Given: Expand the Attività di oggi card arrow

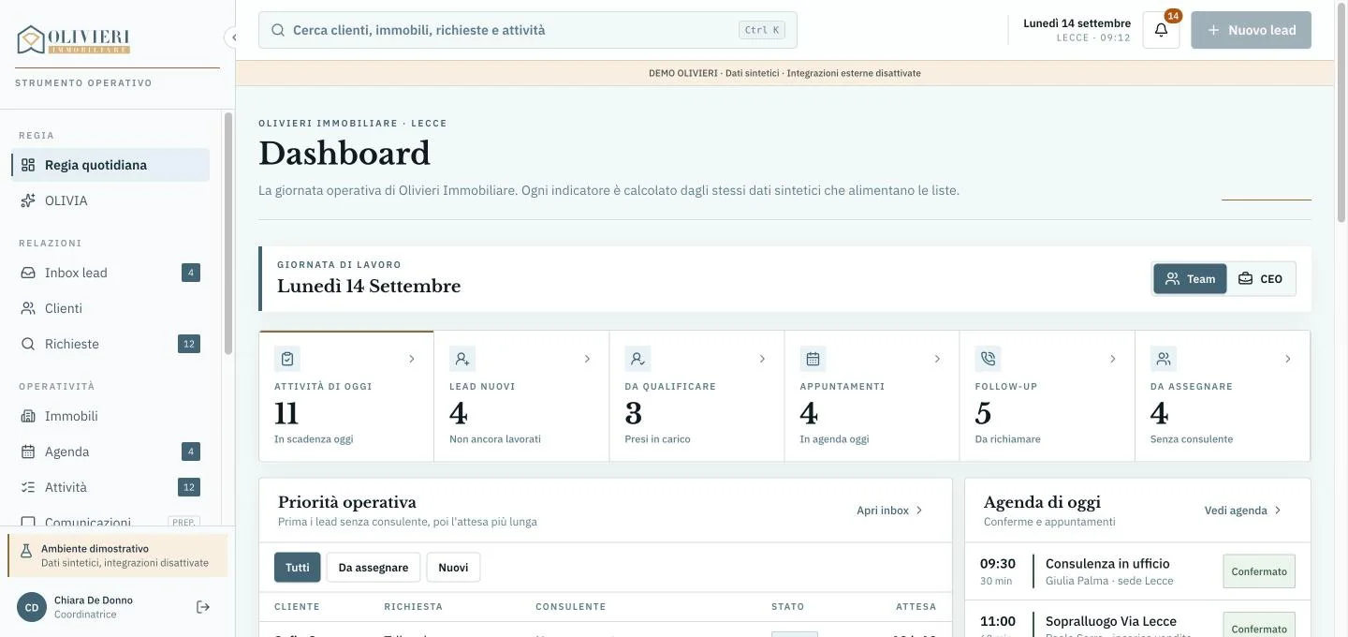Looking at the screenshot, I should [x=412, y=359].
